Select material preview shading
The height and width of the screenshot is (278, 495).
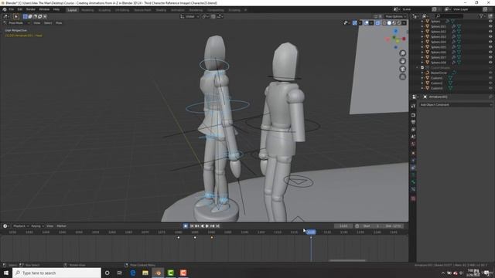[x=394, y=23]
